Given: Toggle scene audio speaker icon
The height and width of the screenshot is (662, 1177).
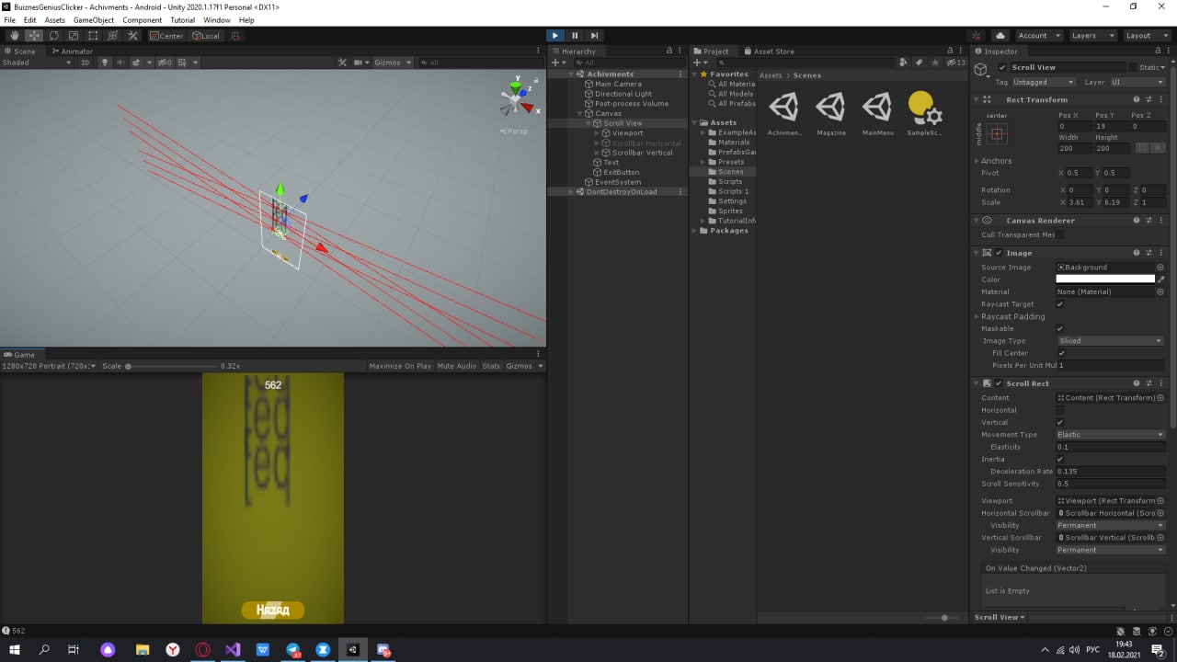Looking at the screenshot, I should pyautogui.click(x=120, y=63).
